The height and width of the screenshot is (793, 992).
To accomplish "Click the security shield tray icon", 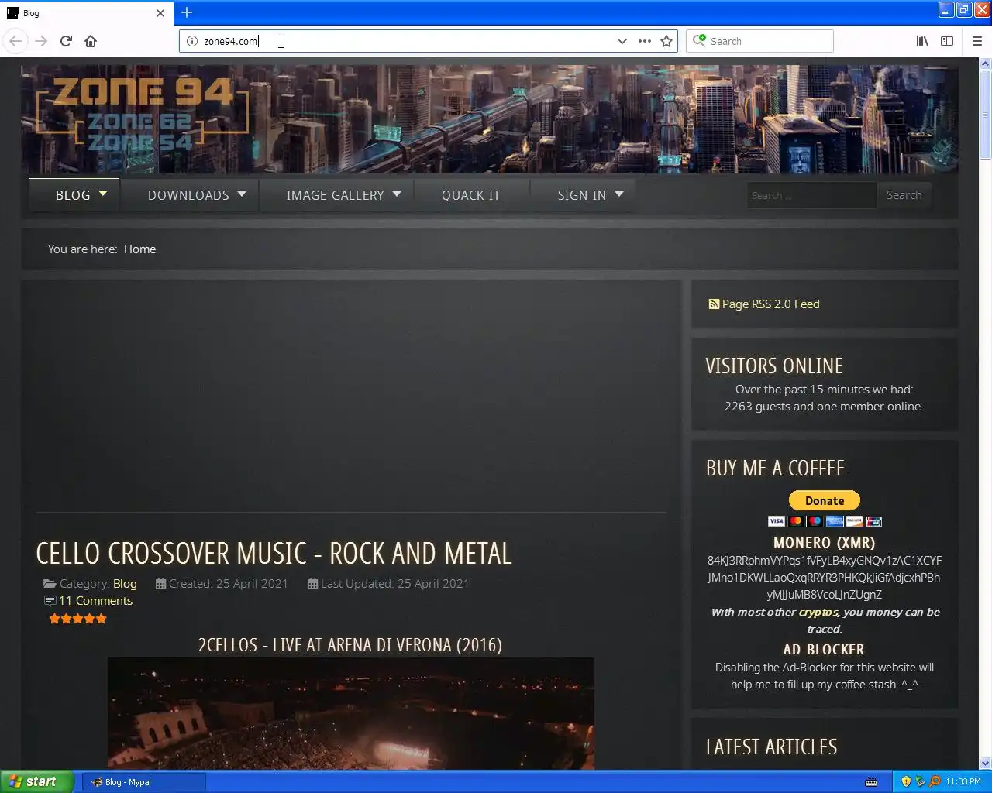I will coord(906,781).
